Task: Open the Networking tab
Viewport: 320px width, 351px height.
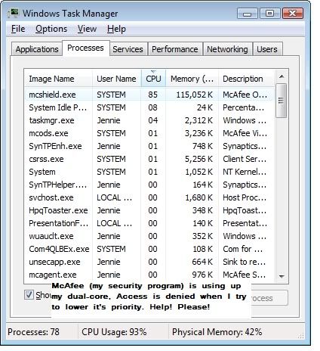Action: (x=227, y=49)
